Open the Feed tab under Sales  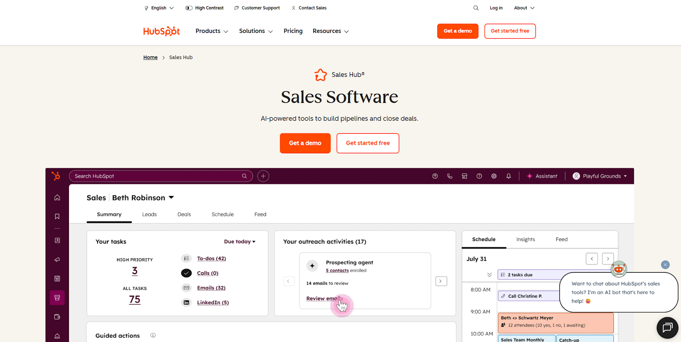pyautogui.click(x=260, y=215)
